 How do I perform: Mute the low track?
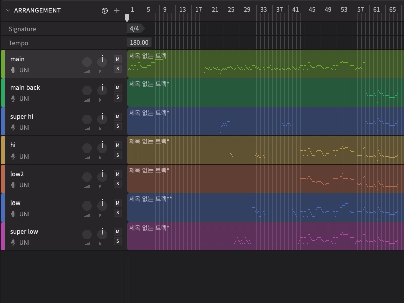(118, 203)
